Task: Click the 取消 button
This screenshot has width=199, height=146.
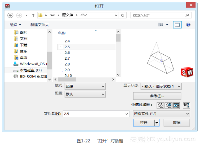Action: [177, 123]
